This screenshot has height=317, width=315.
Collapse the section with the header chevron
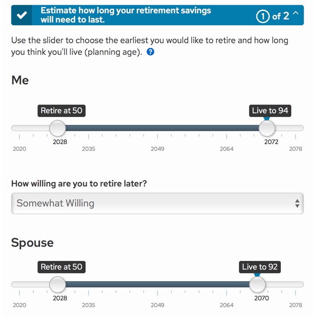click(x=295, y=14)
